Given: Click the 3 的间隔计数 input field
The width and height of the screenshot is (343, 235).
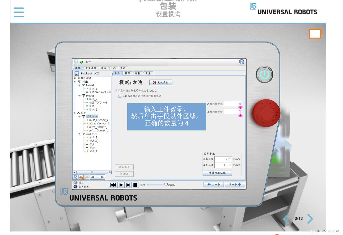Looking at the screenshot, I should coord(232,112).
